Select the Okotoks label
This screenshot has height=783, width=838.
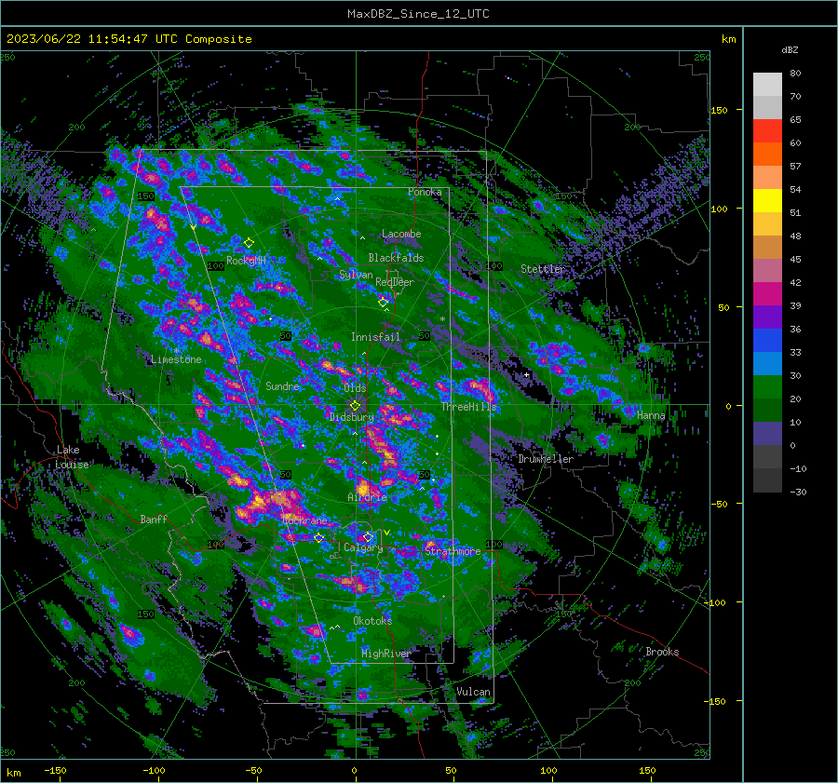pos(372,620)
